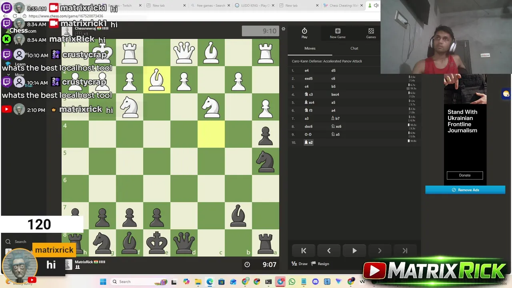Select move d5 in the move list
Screen dimensions: 512x288
pos(333,70)
